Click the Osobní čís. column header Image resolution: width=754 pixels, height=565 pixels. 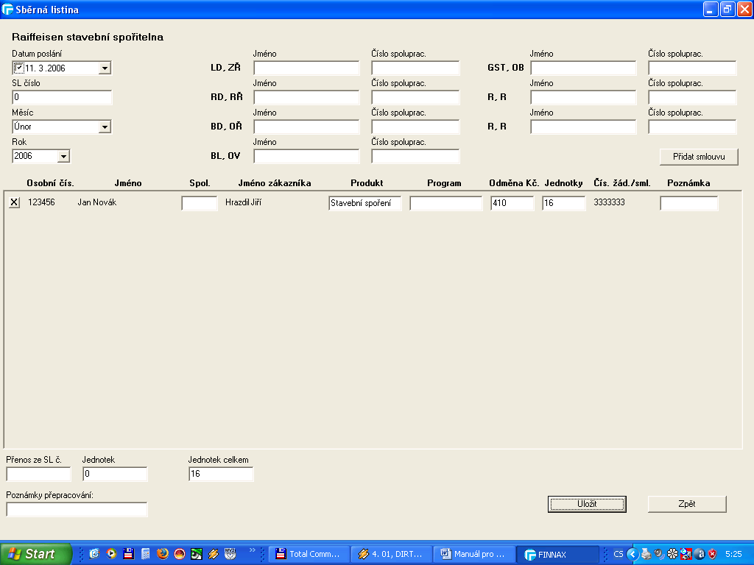(51, 183)
